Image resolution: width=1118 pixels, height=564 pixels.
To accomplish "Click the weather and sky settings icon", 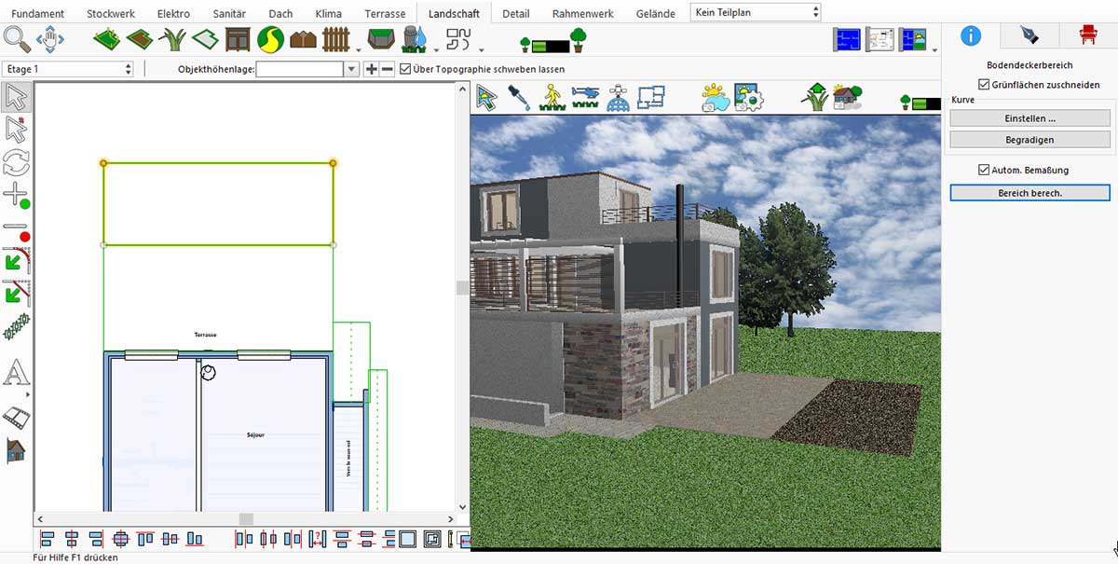I will [x=717, y=97].
